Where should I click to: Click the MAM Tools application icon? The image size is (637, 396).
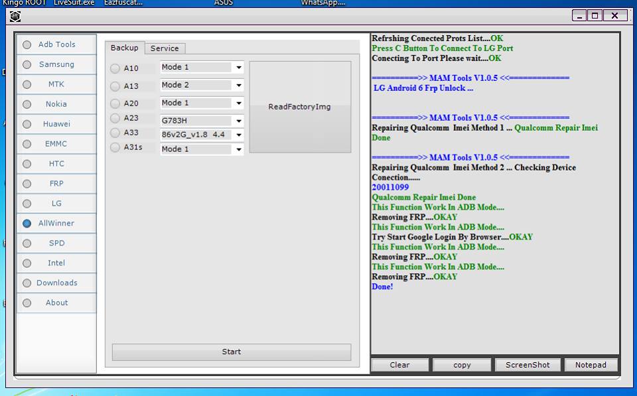point(15,16)
